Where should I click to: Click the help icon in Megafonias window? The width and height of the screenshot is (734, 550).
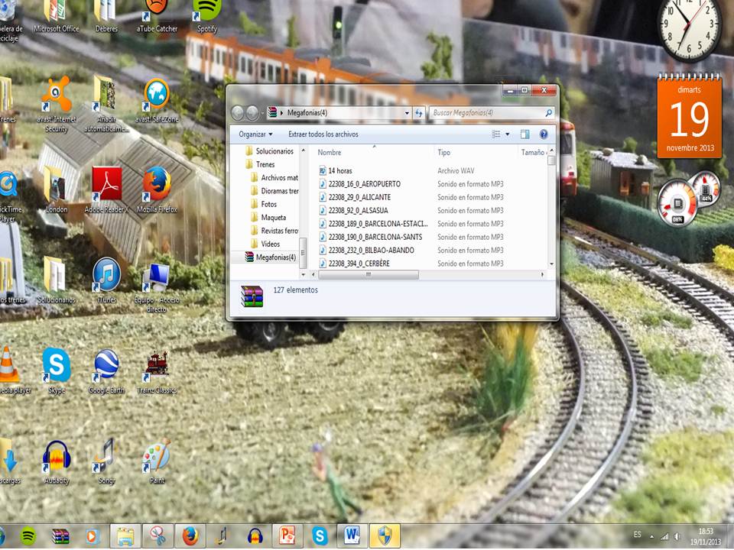pos(544,134)
